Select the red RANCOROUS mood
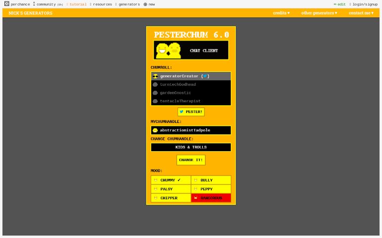Image resolution: width=382 pixels, height=238 pixels. point(211,198)
